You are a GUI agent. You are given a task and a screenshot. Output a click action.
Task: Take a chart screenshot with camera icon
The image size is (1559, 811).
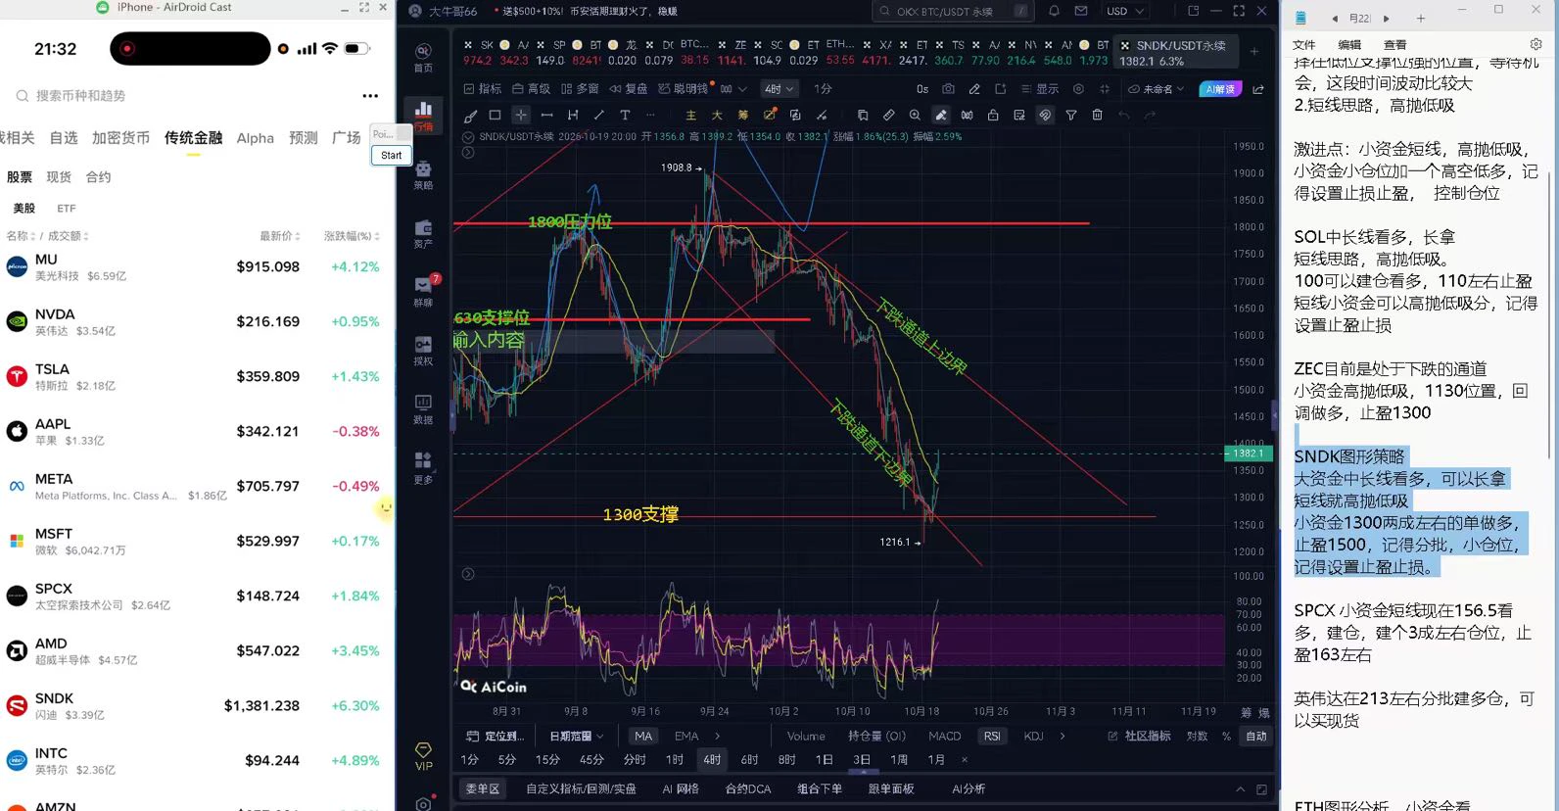tap(948, 89)
